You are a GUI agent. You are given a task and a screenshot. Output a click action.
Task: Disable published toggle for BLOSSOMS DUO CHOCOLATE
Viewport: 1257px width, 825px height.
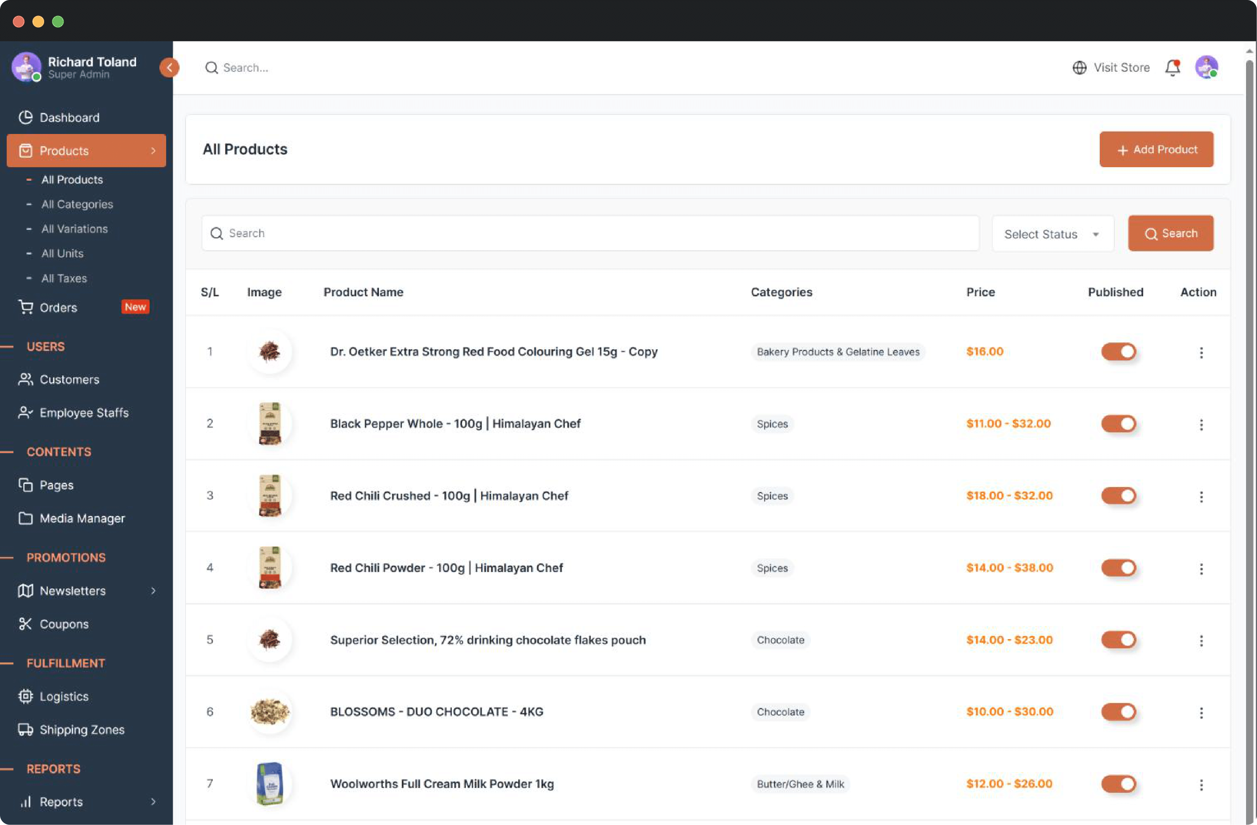(1118, 711)
